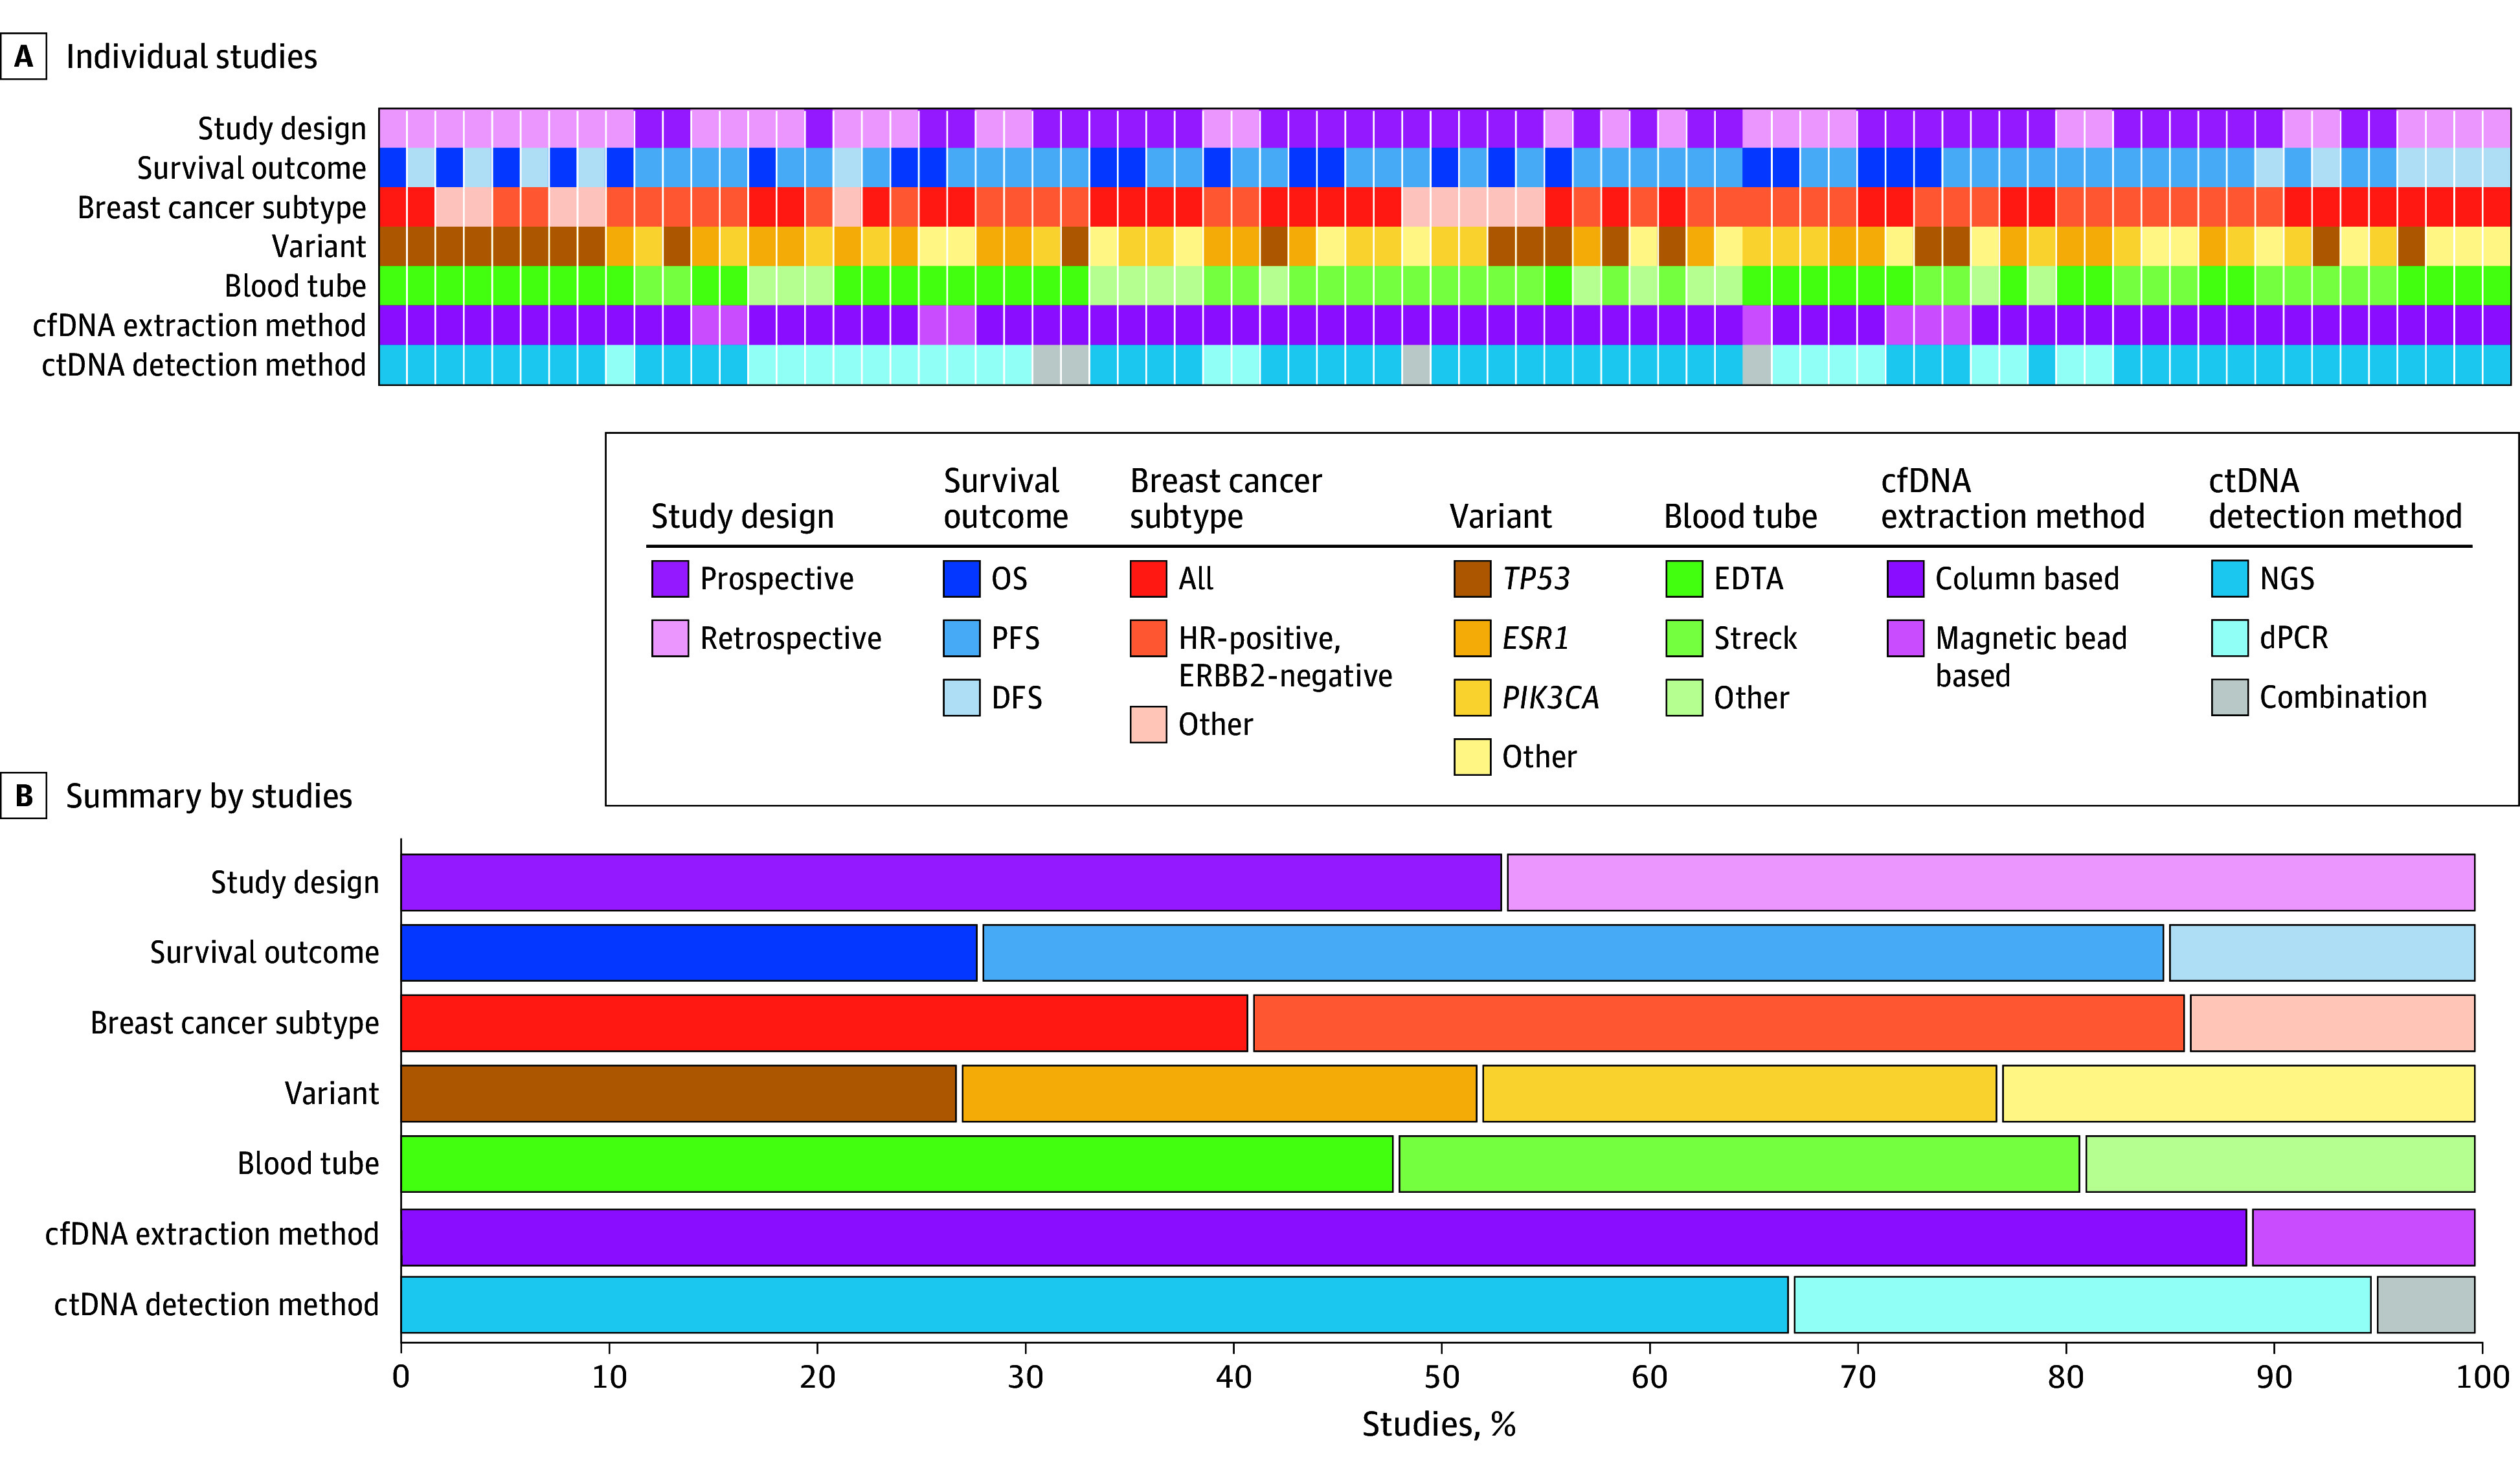Click the 'Studies, %' x-axis title

(1439, 1424)
